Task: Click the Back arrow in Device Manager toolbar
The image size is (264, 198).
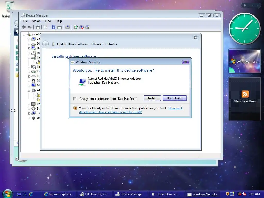Action: 24,27
